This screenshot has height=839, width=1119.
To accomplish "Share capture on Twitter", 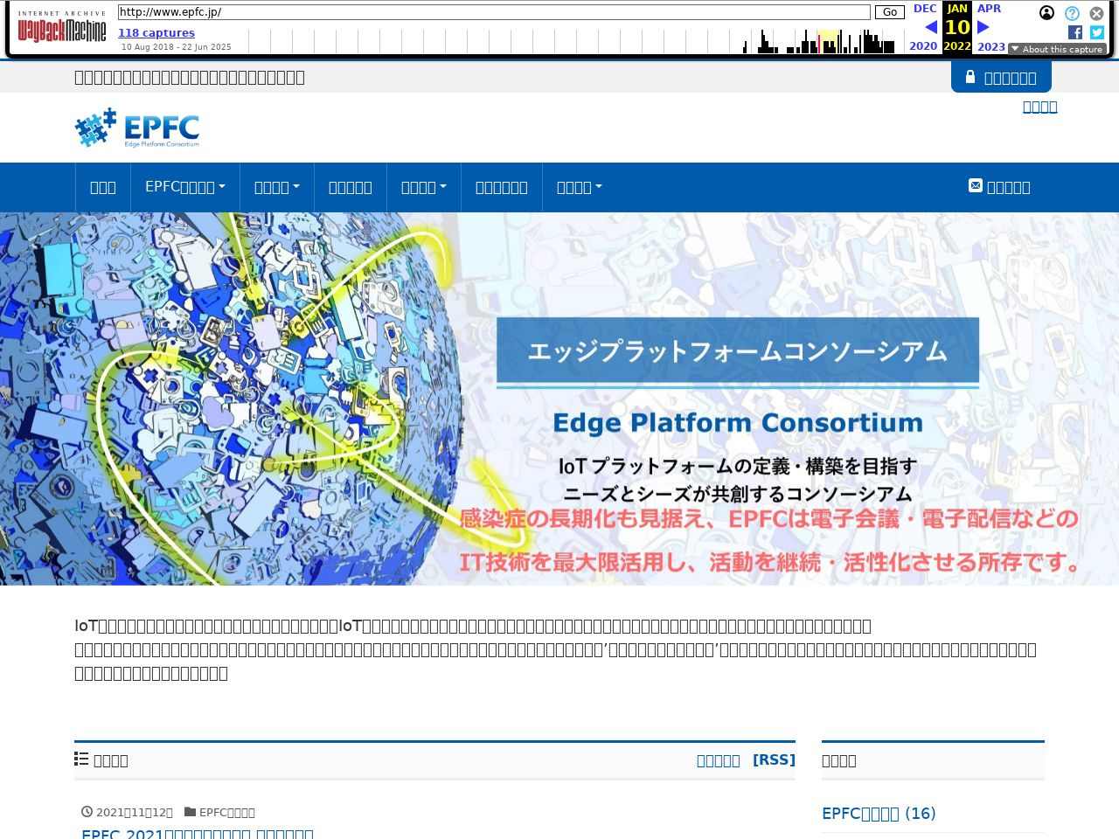I will click(x=1097, y=32).
